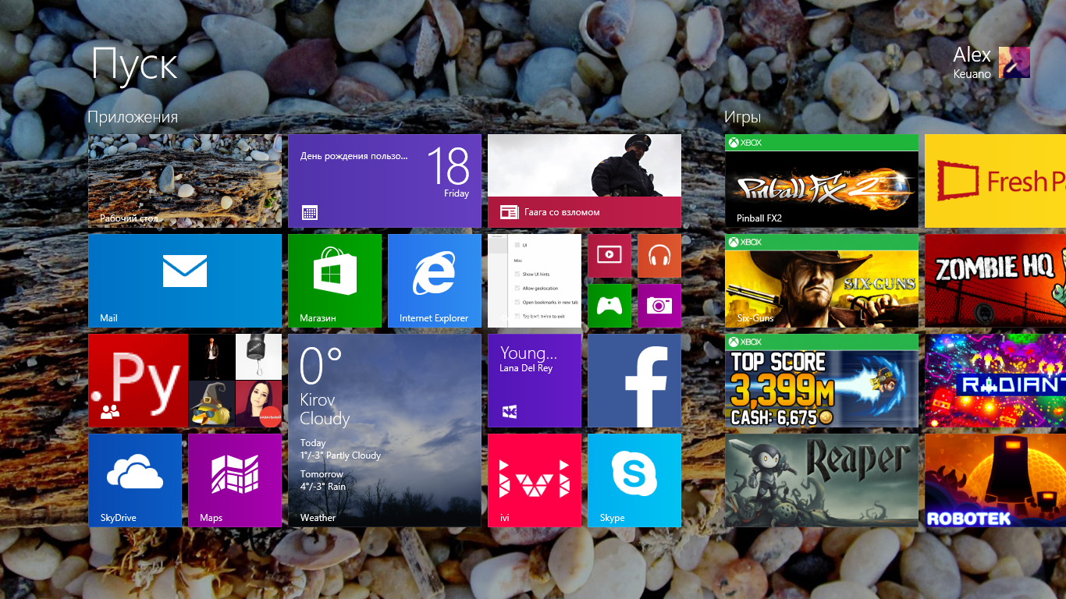Screen dimensions: 1066x599
Task: Launch the ivi app
Action: [x=535, y=480]
